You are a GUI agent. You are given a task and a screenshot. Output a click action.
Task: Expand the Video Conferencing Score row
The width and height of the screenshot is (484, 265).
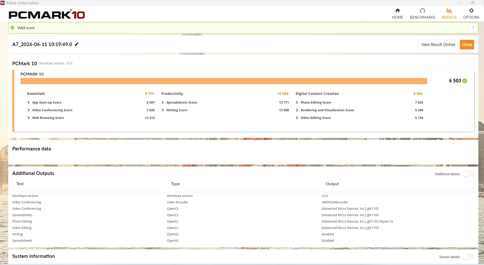pos(28,110)
